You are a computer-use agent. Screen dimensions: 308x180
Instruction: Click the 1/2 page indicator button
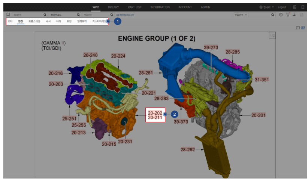tap(272, 35)
